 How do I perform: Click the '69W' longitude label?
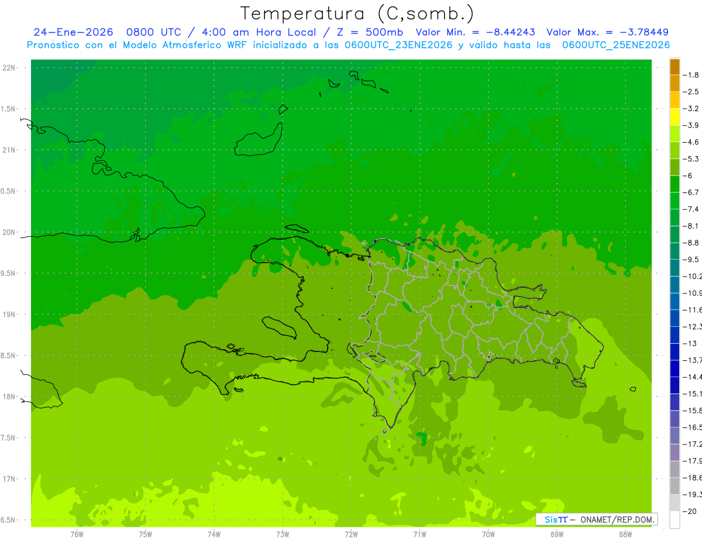[557, 534]
